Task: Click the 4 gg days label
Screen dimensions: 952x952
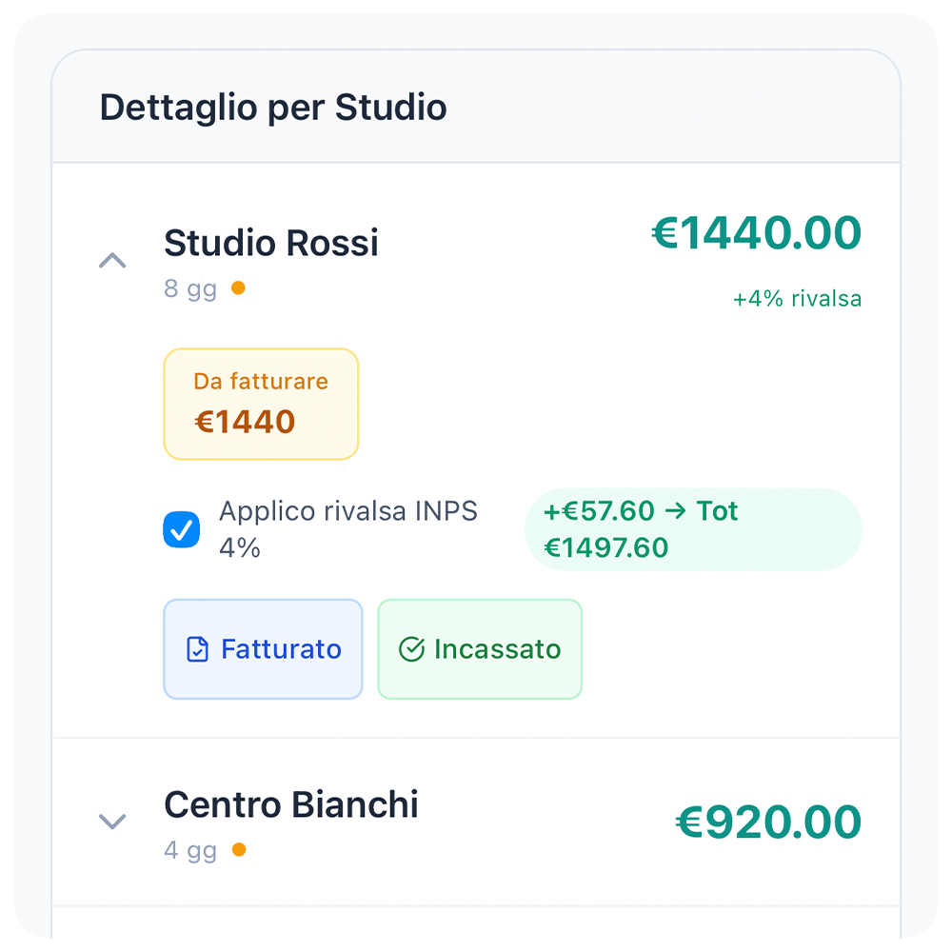Action: [190, 850]
